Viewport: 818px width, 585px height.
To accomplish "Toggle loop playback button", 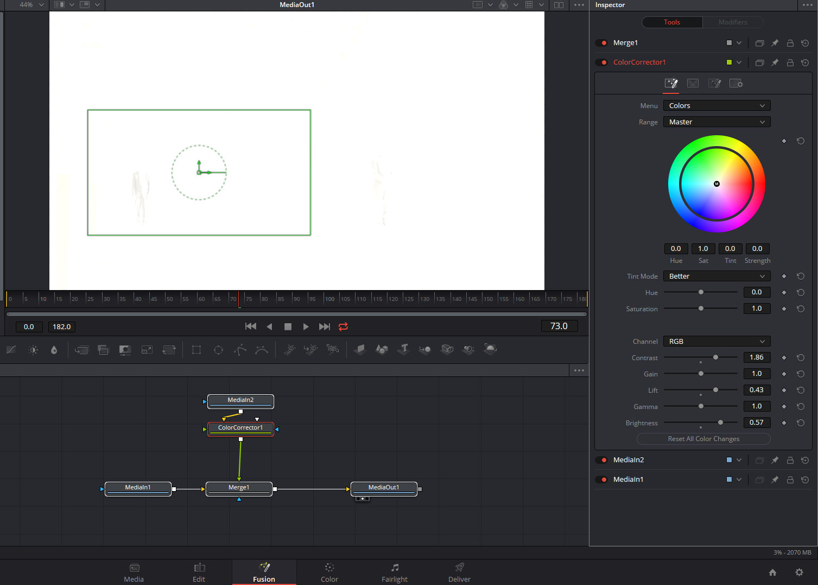I will pyautogui.click(x=343, y=326).
